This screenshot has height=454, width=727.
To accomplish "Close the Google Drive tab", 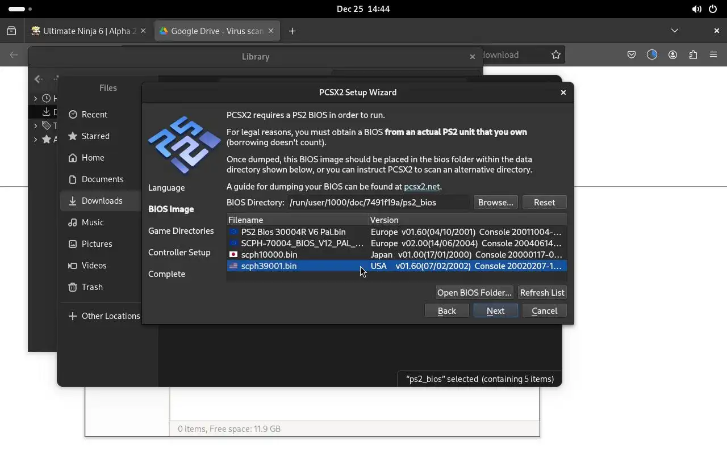I will tap(271, 31).
